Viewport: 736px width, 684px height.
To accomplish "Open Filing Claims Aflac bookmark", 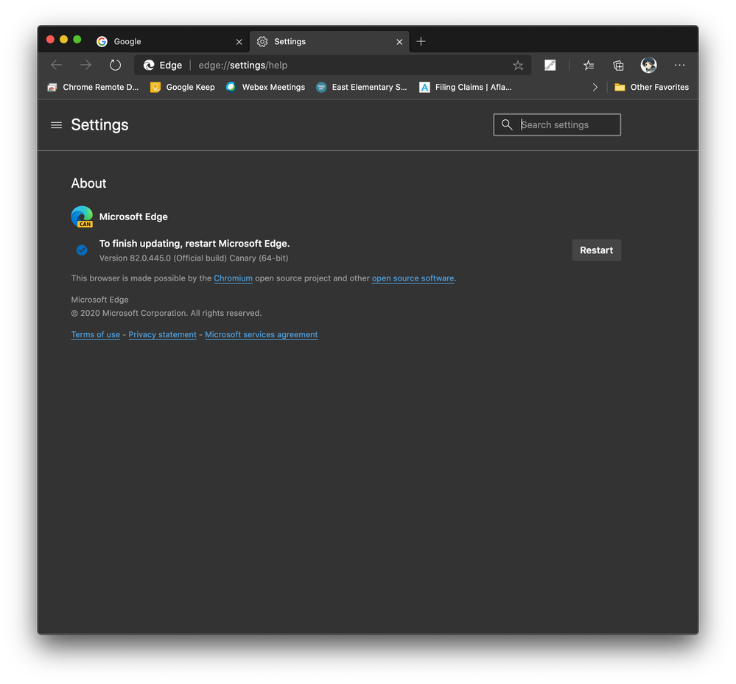I will pyautogui.click(x=465, y=88).
